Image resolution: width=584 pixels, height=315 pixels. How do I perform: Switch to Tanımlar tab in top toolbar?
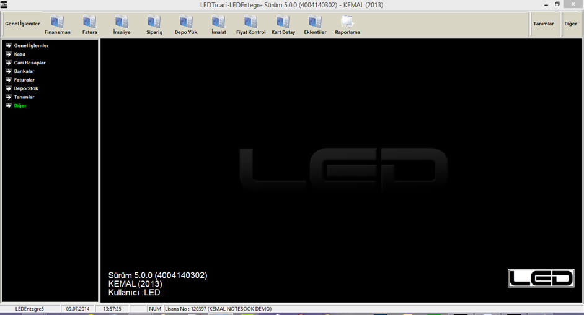544,24
